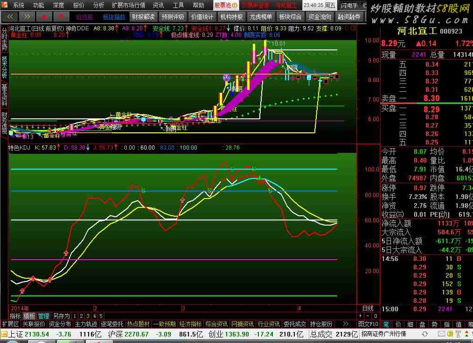Image resolution: width=473 pixels, height=343 pixels.
Task: Open the 资讯 menu
Action: [158, 5]
